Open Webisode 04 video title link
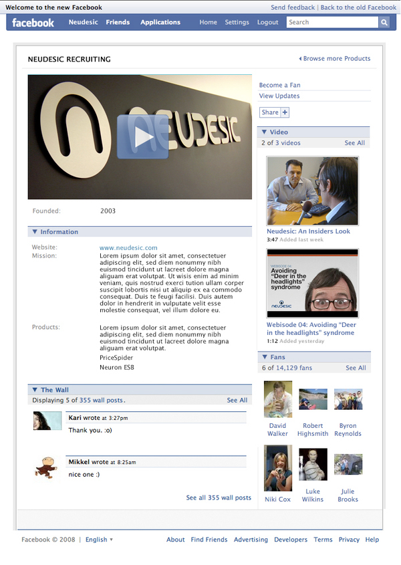Image resolution: width=401 pixels, height=565 pixels. [x=311, y=328]
